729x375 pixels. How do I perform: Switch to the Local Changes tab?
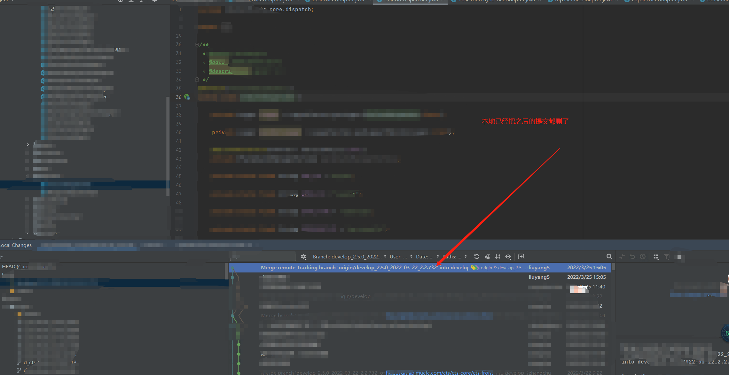point(16,245)
